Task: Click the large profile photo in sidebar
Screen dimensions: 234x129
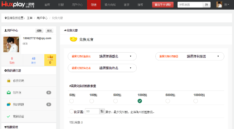Action: tap(11, 44)
